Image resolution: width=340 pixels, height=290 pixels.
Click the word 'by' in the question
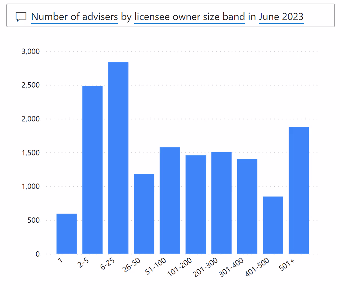[126, 17]
